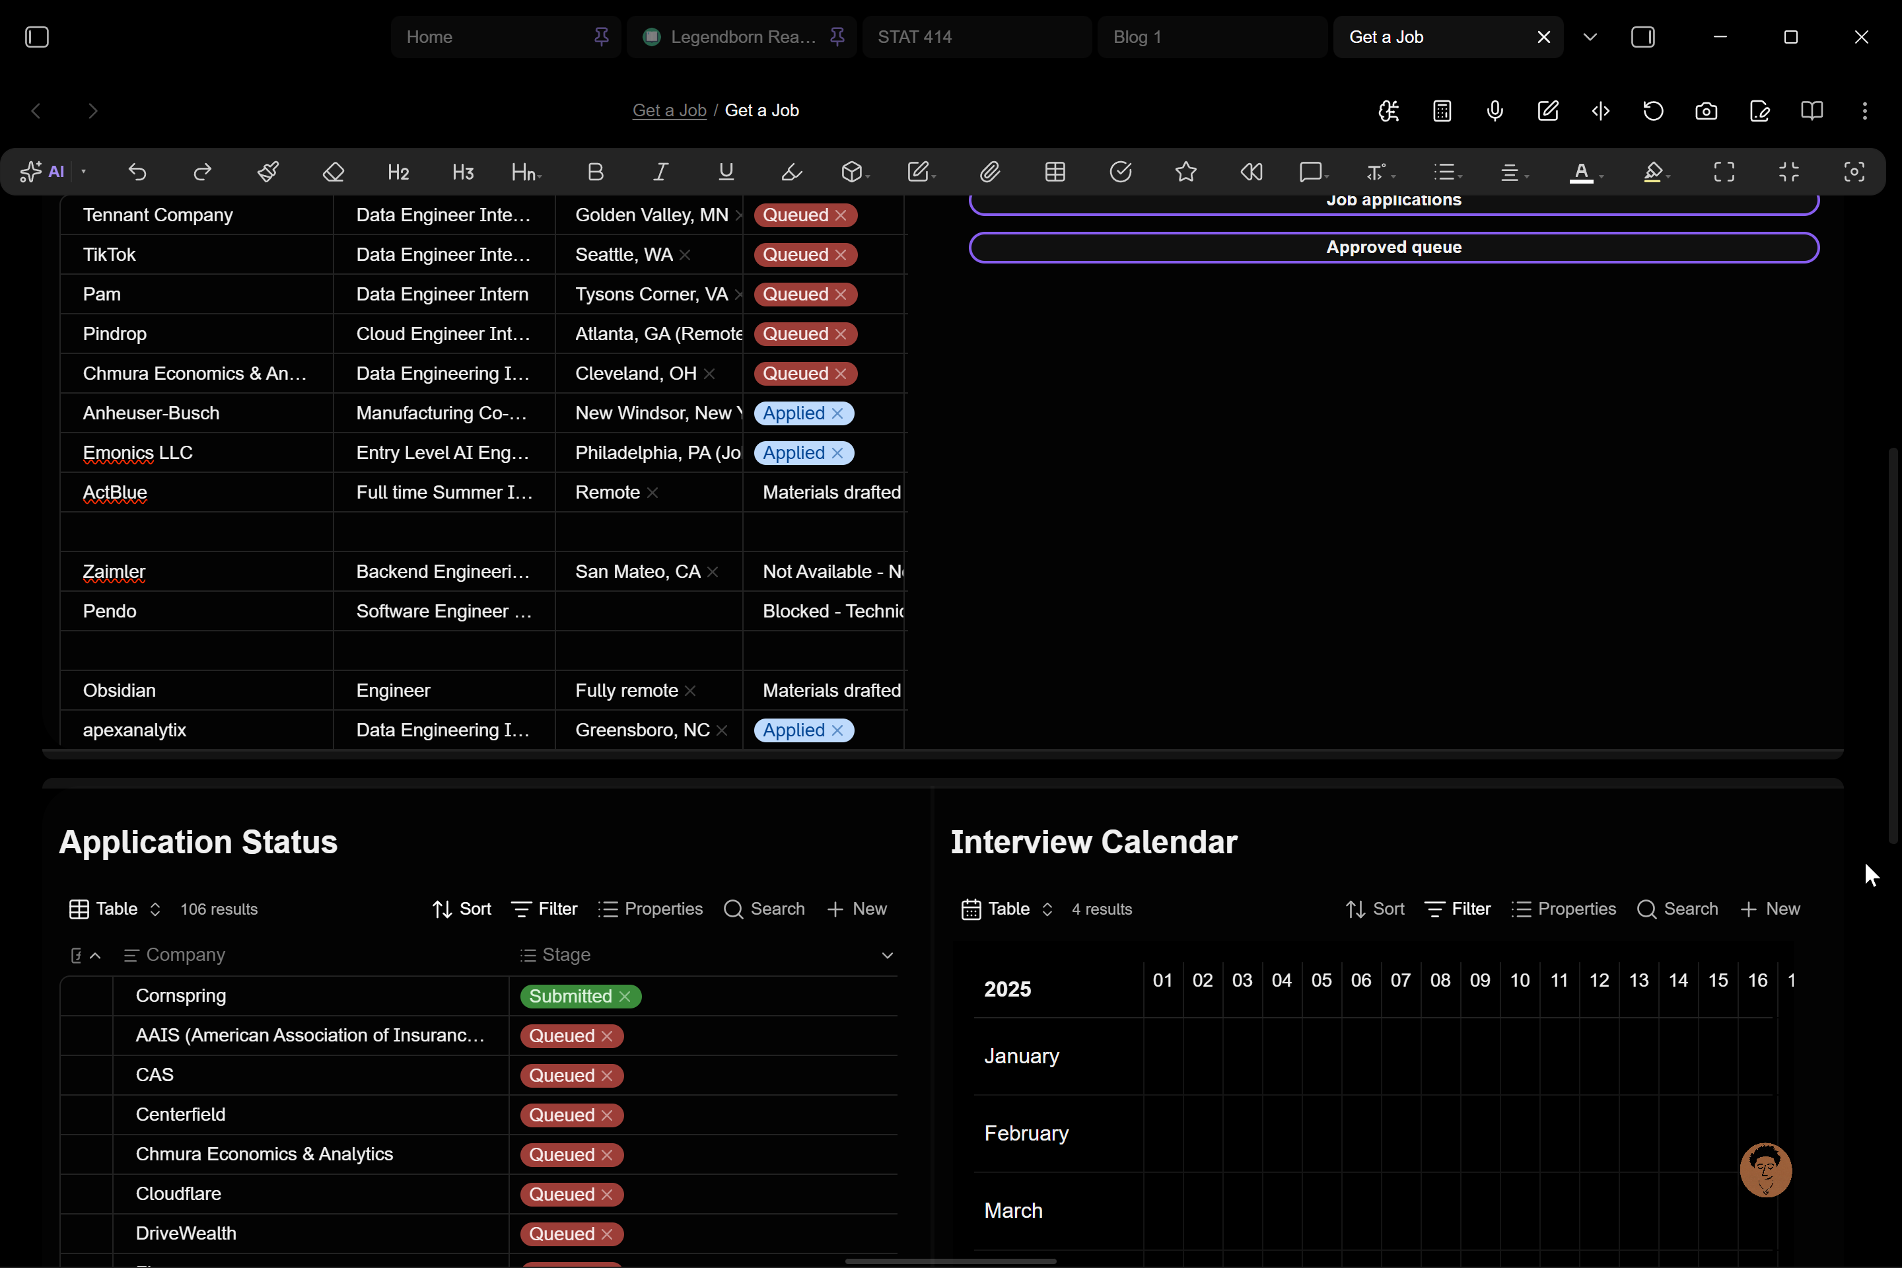The height and width of the screenshot is (1268, 1902).
Task: Close the Get a Job tab
Action: 1544,37
